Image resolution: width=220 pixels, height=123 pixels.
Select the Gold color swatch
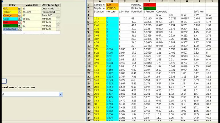[x=10, y=9]
